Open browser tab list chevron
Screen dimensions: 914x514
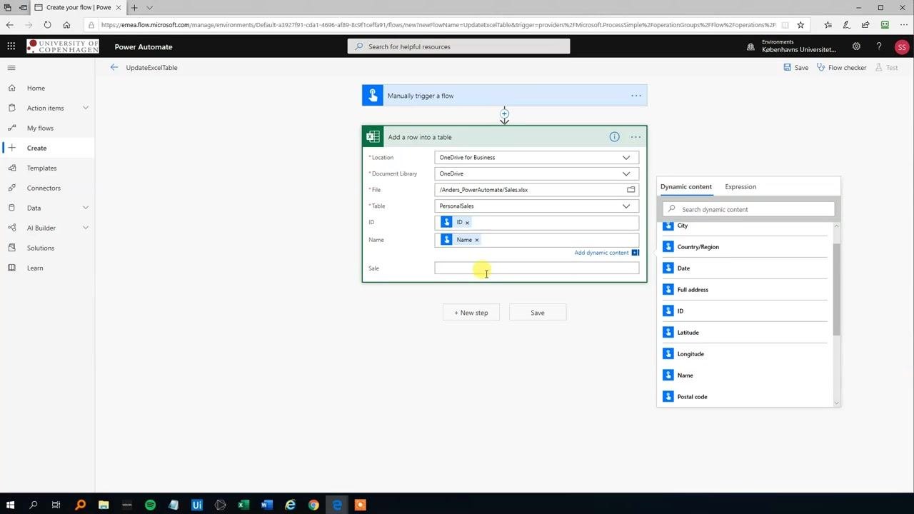(x=149, y=8)
